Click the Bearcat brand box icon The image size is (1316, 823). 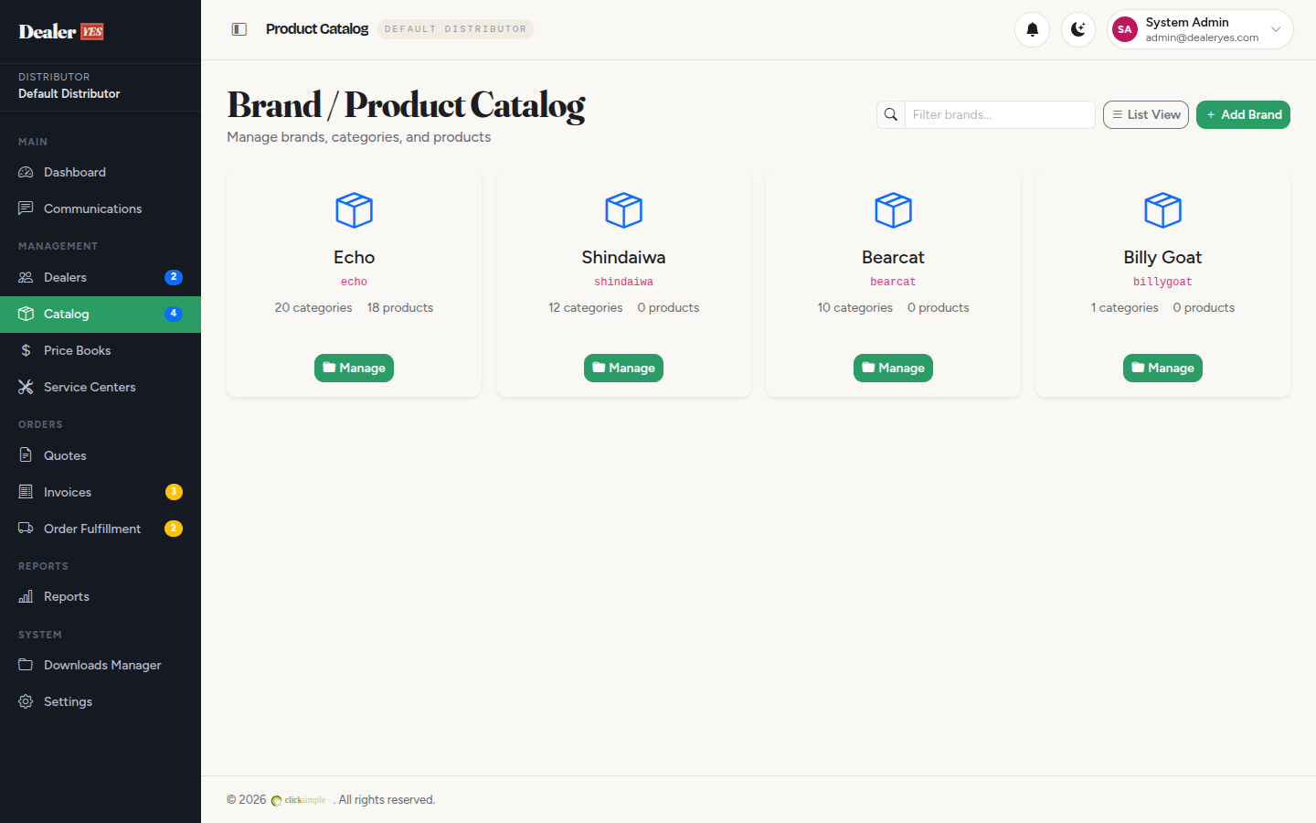pyautogui.click(x=894, y=210)
